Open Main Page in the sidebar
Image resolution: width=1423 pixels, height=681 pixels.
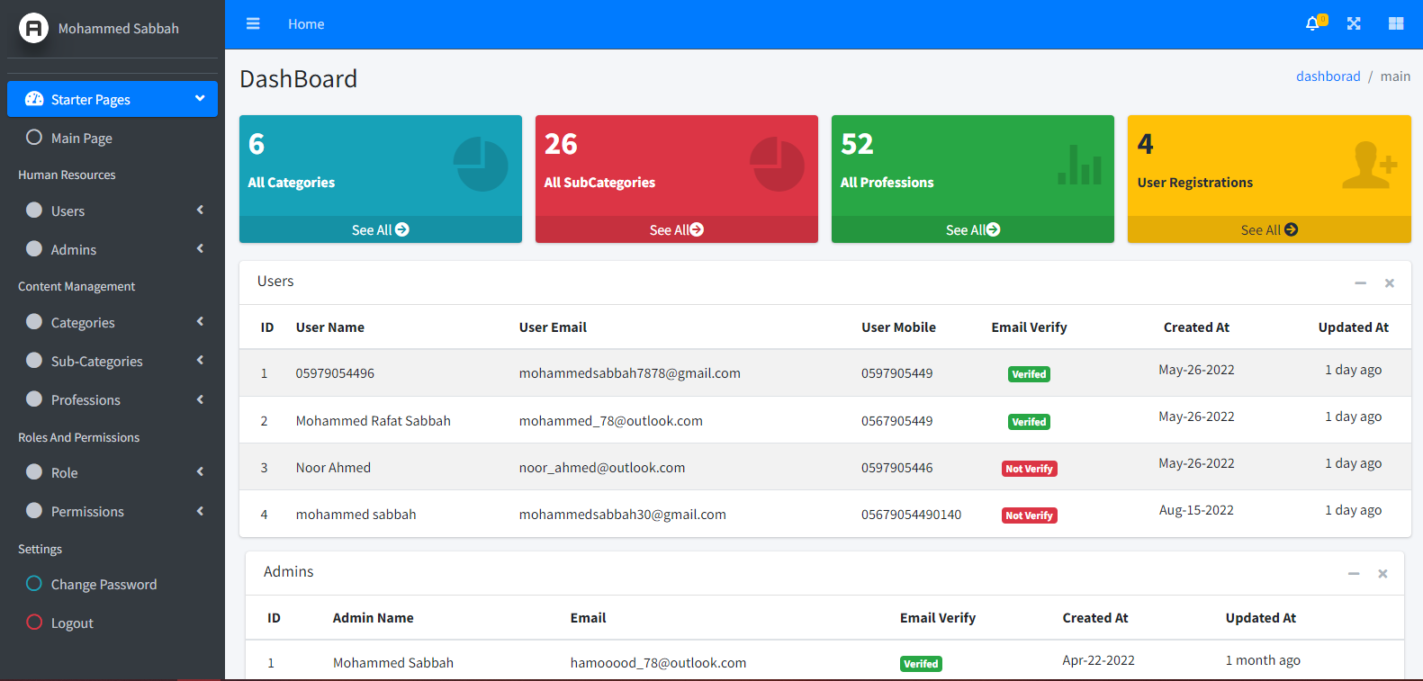point(82,138)
